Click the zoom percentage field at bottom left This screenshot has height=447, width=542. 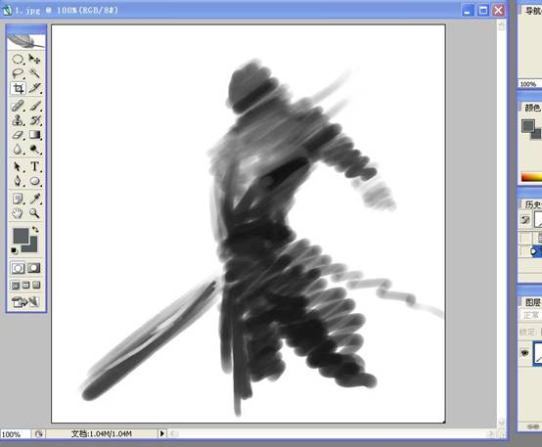pyautogui.click(x=16, y=434)
